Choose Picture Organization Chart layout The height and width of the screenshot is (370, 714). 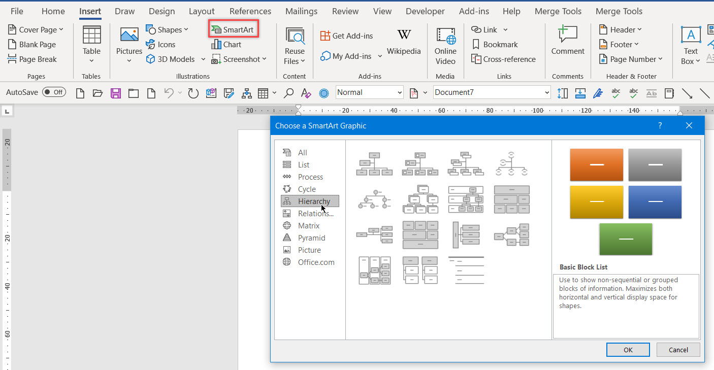[420, 164]
